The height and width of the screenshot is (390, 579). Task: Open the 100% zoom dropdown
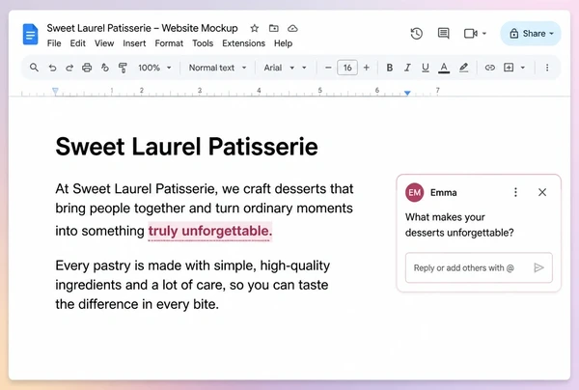point(154,68)
